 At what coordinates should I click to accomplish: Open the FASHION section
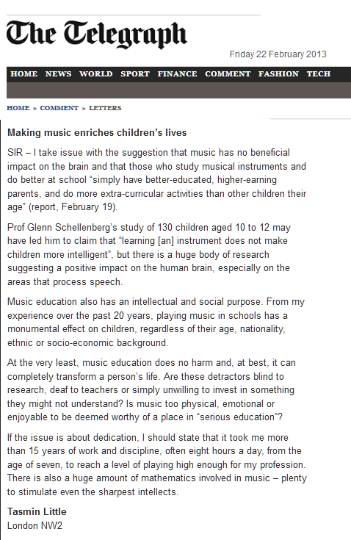point(279,74)
